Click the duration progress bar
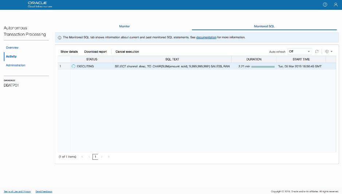 click(x=263, y=67)
